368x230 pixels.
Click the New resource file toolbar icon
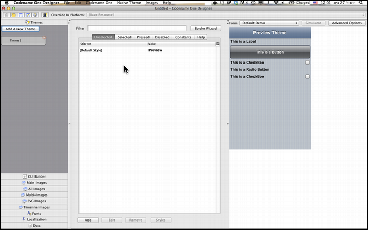[7, 15]
